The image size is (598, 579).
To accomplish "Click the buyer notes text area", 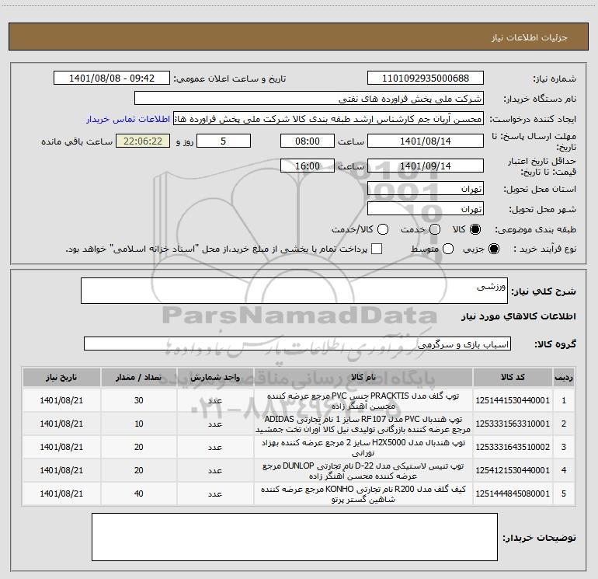I will tap(294, 537).
